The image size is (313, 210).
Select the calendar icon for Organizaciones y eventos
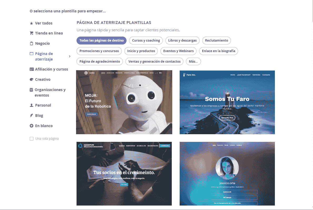[31, 90]
